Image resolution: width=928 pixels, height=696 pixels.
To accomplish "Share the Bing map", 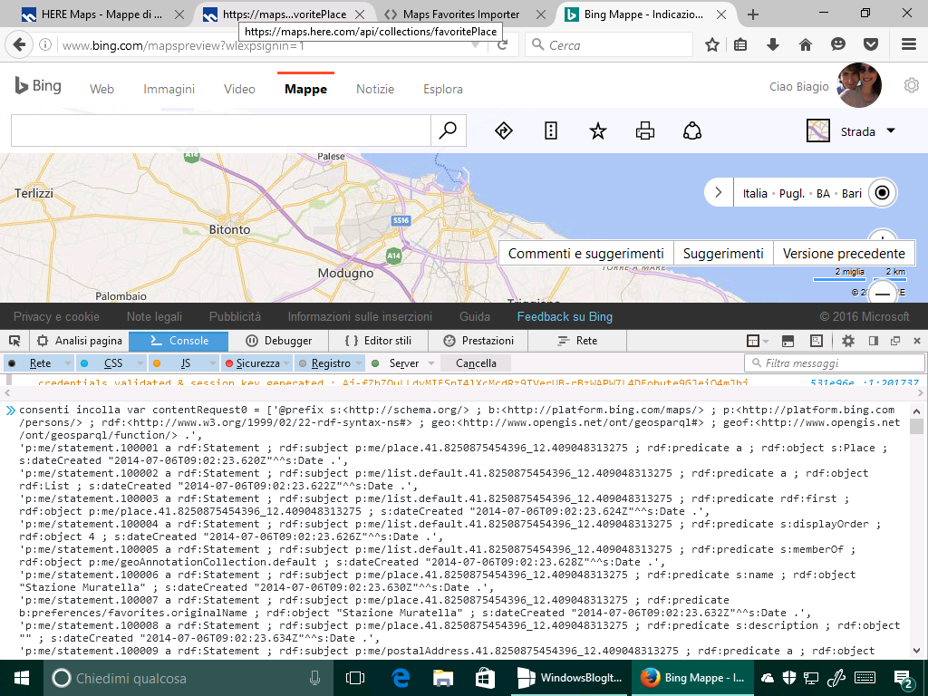I will [692, 130].
